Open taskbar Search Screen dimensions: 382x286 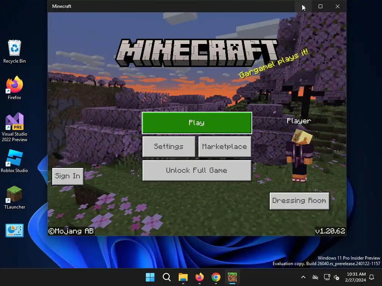(167, 277)
